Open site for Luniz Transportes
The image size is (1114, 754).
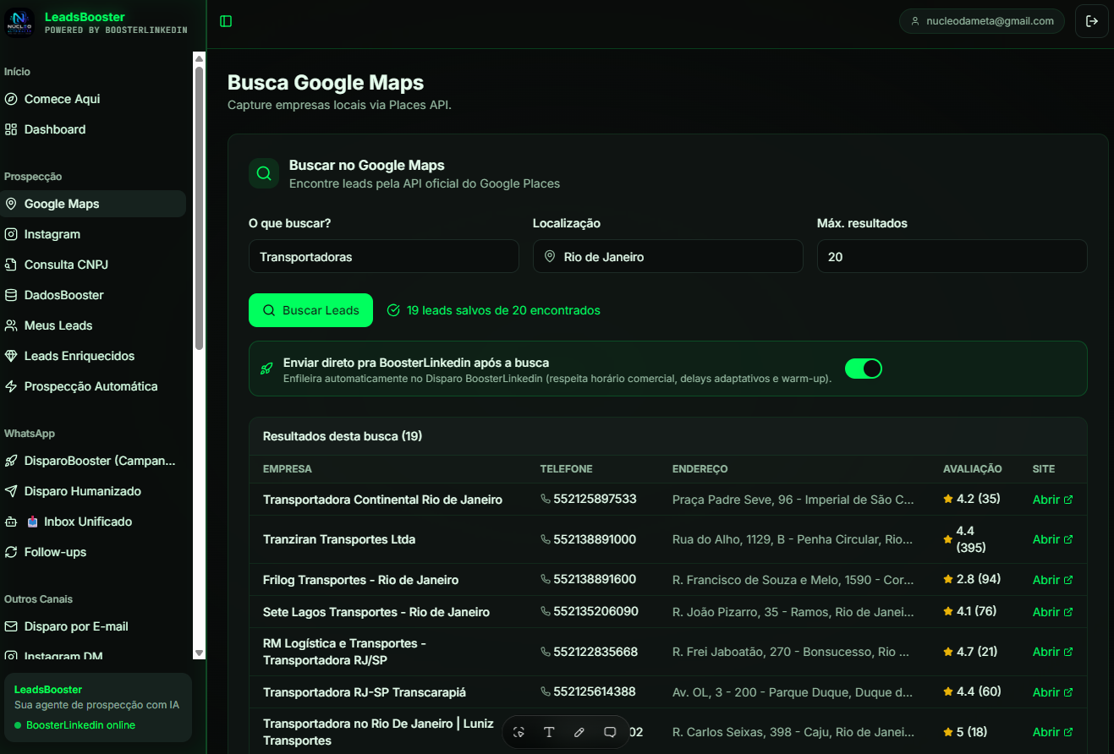1052,732
